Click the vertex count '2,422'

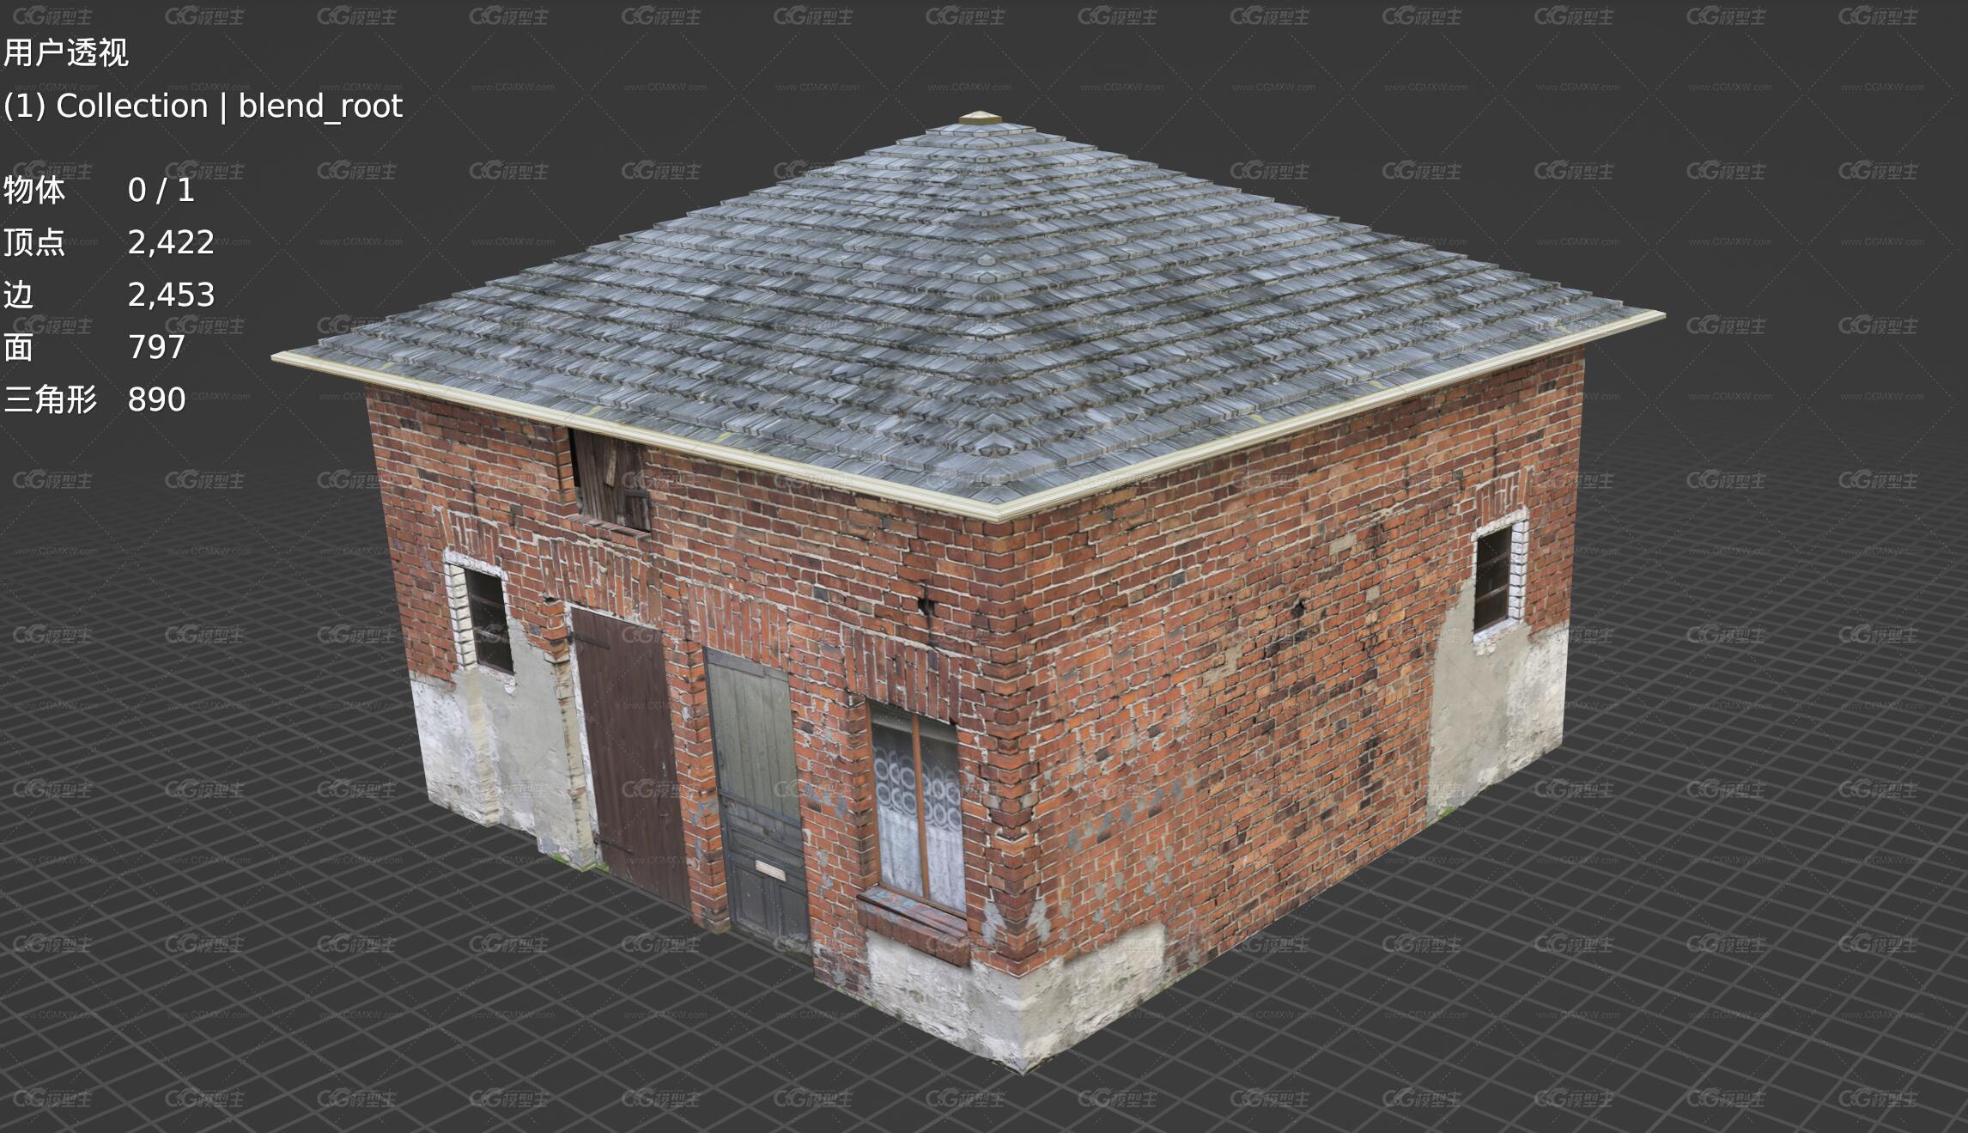[171, 243]
